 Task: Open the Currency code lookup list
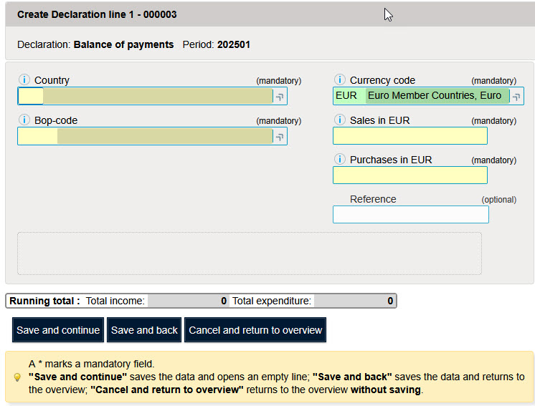click(516, 97)
